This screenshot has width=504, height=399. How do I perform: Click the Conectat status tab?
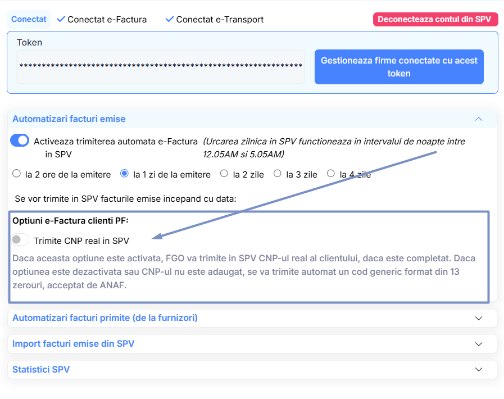pyautogui.click(x=29, y=19)
